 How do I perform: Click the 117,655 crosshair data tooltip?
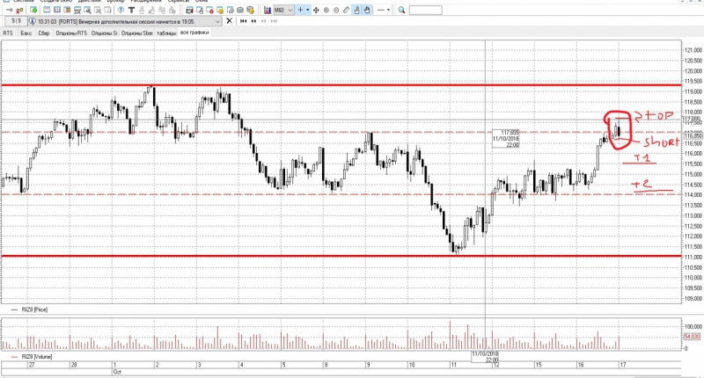[x=506, y=139]
